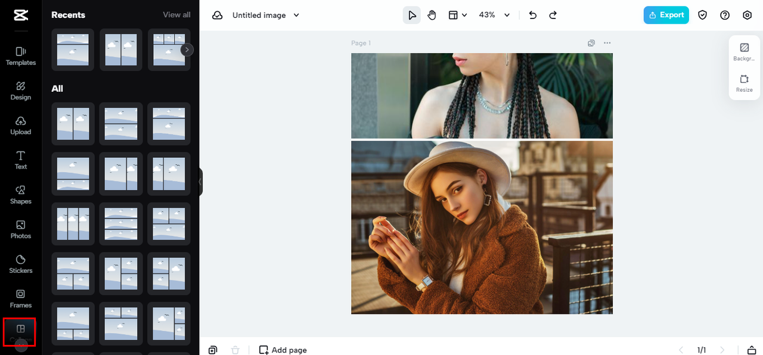Open the layout options dropdown
This screenshot has height=355, width=763.
point(457,15)
